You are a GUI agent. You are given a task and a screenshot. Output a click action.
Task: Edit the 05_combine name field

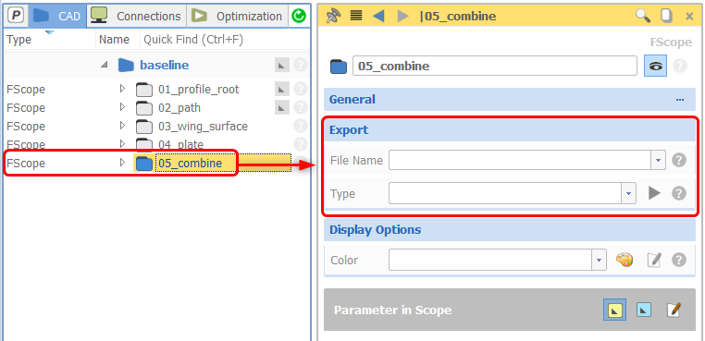(x=495, y=66)
